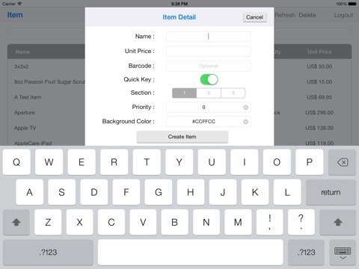This screenshot has height=269, width=359.
Task: Switch keyboard with left .?123 key
Action: (48, 253)
